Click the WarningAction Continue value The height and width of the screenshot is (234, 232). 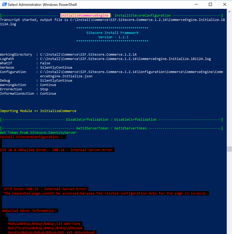(x=48, y=85)
